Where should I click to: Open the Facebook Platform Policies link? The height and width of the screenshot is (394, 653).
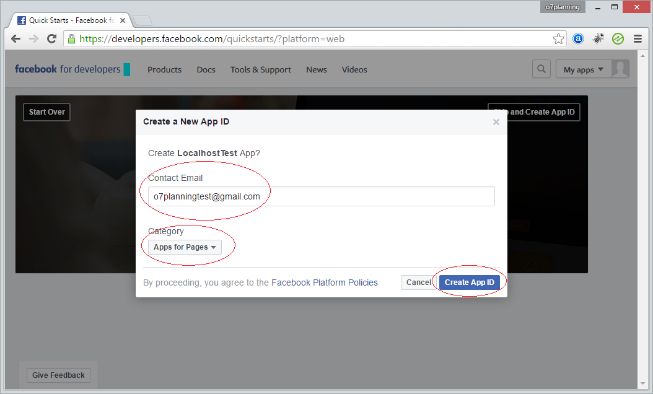[325, 282]
